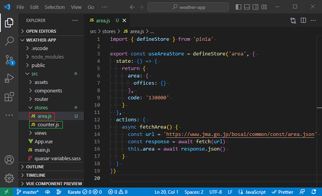Open the Run and Debug view
Image resolution: width=322 pixels, height=196 pixels.
[x=9, y=78]
